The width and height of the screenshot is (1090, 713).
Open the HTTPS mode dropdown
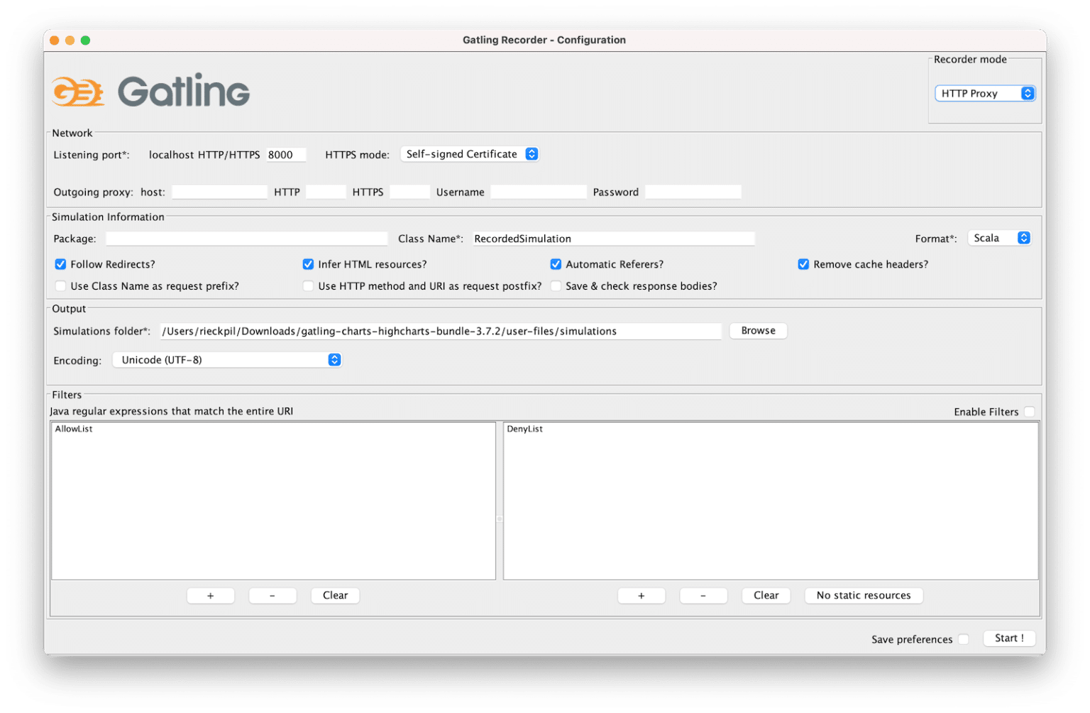coord(470,153)
